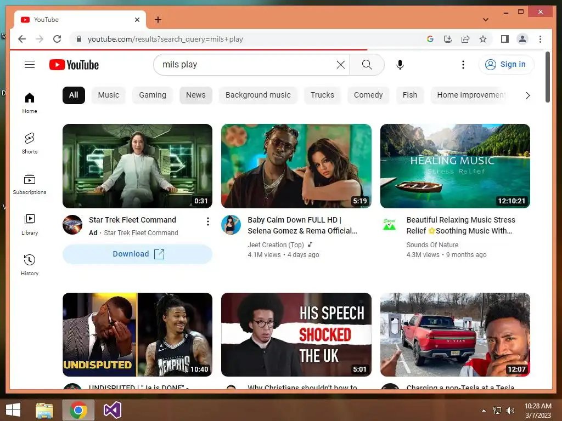
Task: Clear the search box with X icon
Action: (x=340, y=65)
